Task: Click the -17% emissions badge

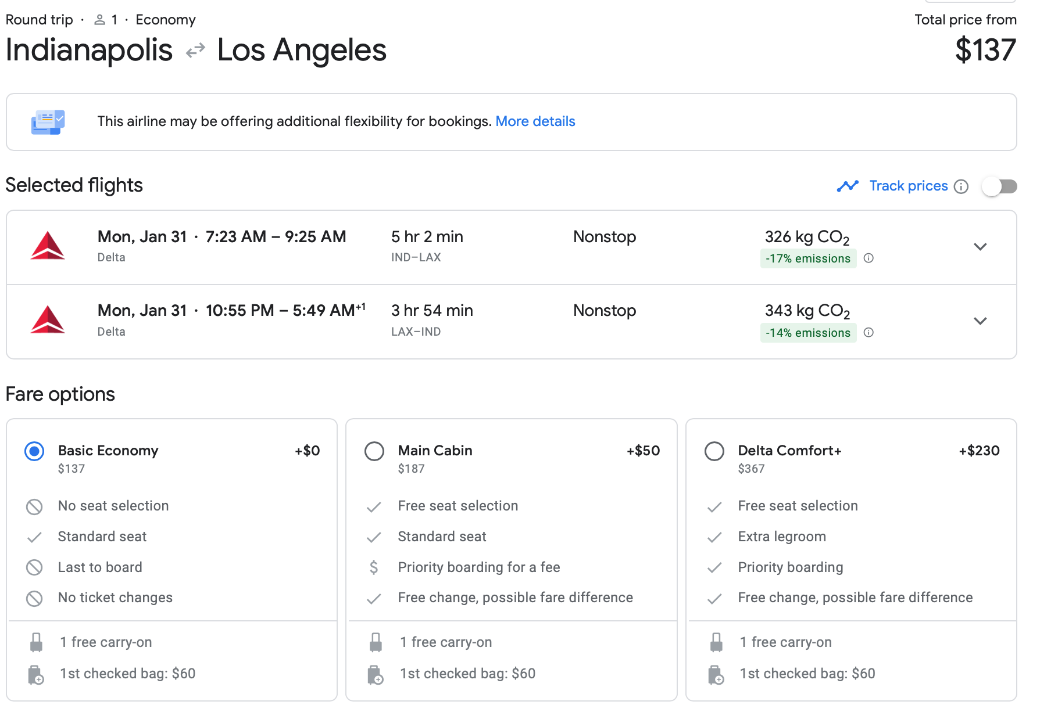Action: tap(808, 258)
